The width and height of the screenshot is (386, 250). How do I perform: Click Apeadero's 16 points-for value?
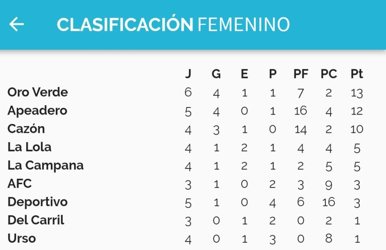coord(300,111)
